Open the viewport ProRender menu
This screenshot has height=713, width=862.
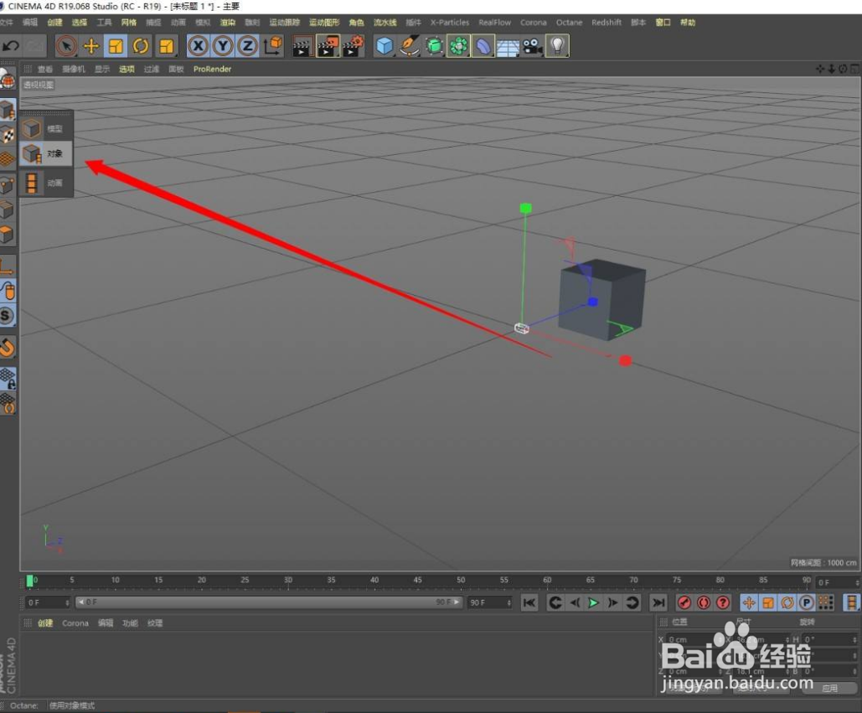click(212, 70)
